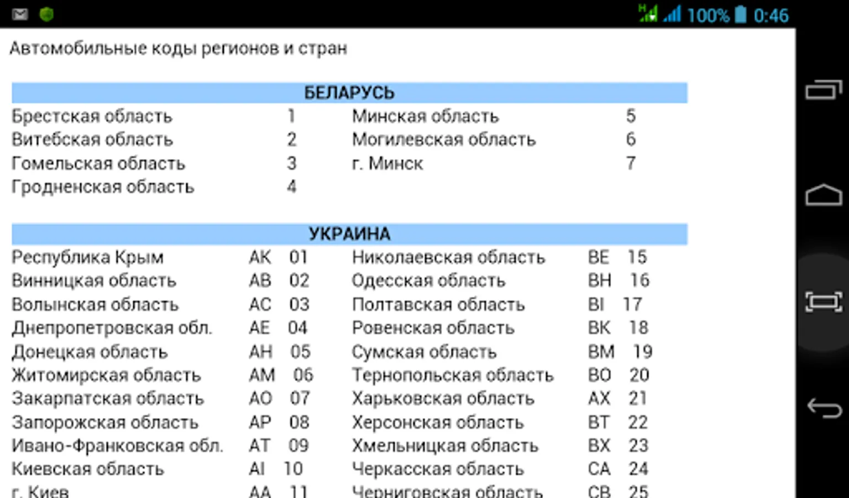Select 'Полтавская область' entry
Viewport: 849px width, 498px height.
(438, 304)
